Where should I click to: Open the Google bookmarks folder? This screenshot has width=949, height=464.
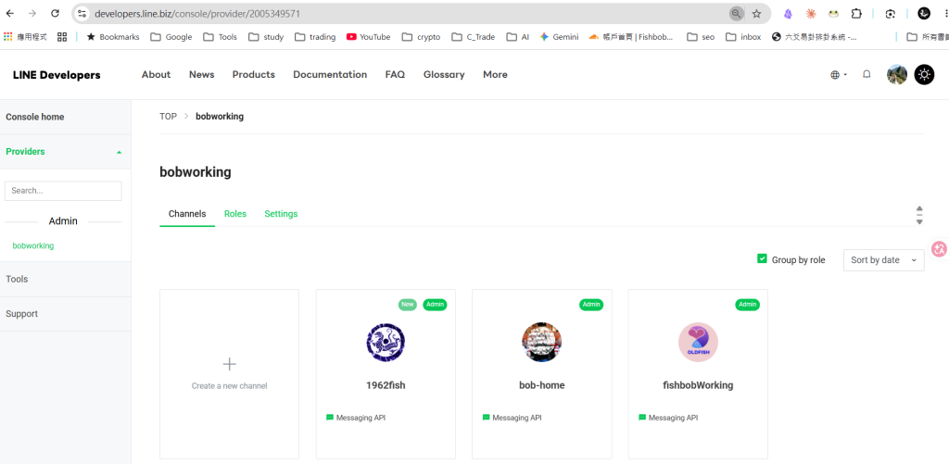(171, 37)
